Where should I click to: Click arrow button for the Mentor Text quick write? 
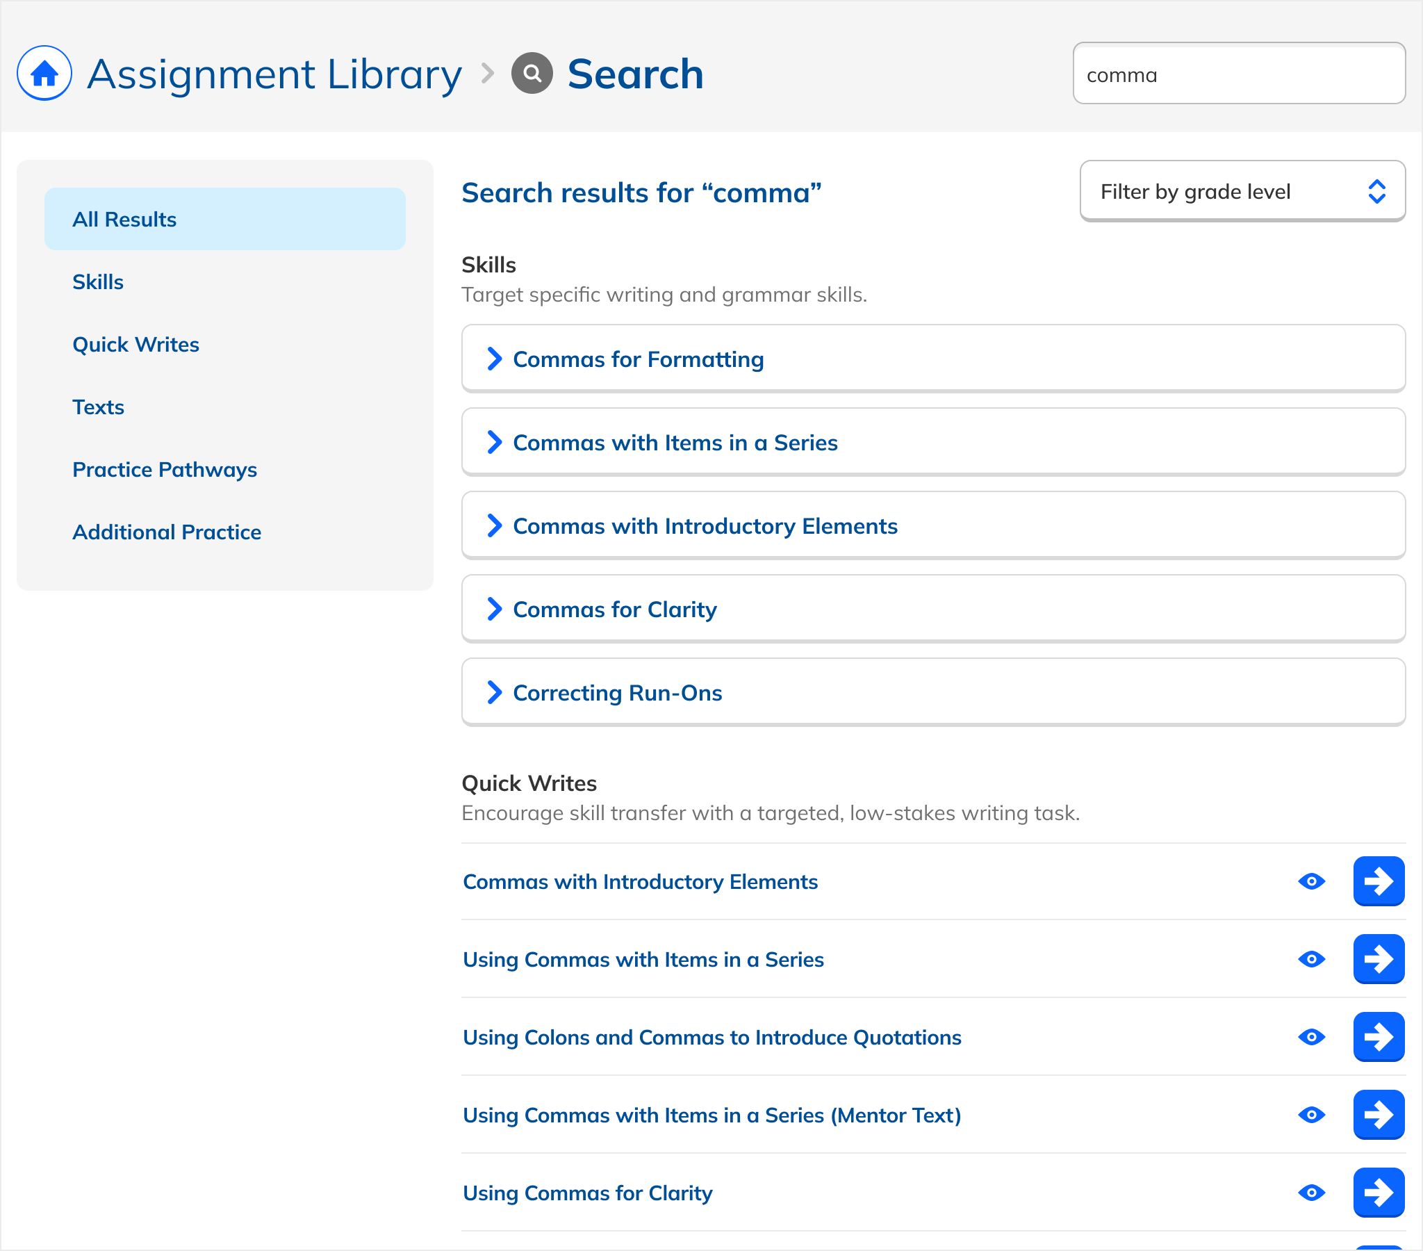coord(1378,1115)
